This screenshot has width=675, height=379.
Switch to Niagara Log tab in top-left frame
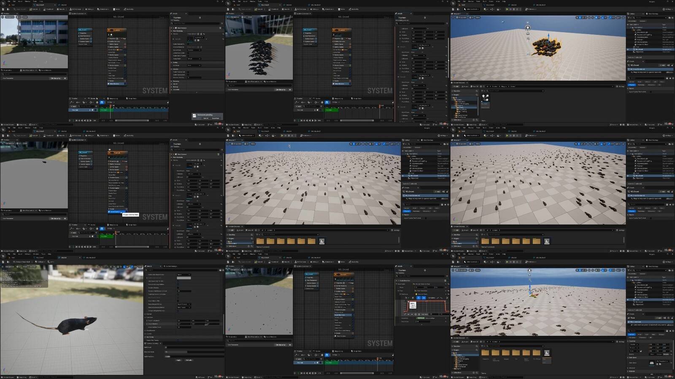(x=113, y=98)
